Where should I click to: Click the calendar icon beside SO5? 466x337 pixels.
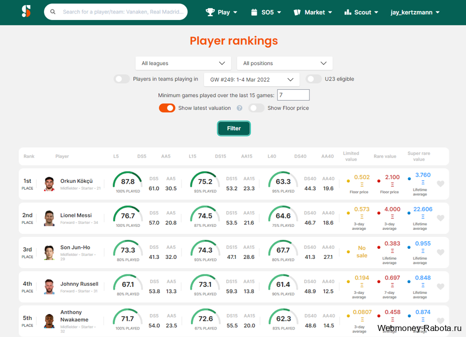(x=254, y=12)
